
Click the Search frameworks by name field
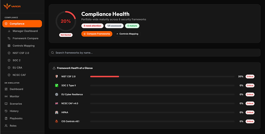[155, 53]
